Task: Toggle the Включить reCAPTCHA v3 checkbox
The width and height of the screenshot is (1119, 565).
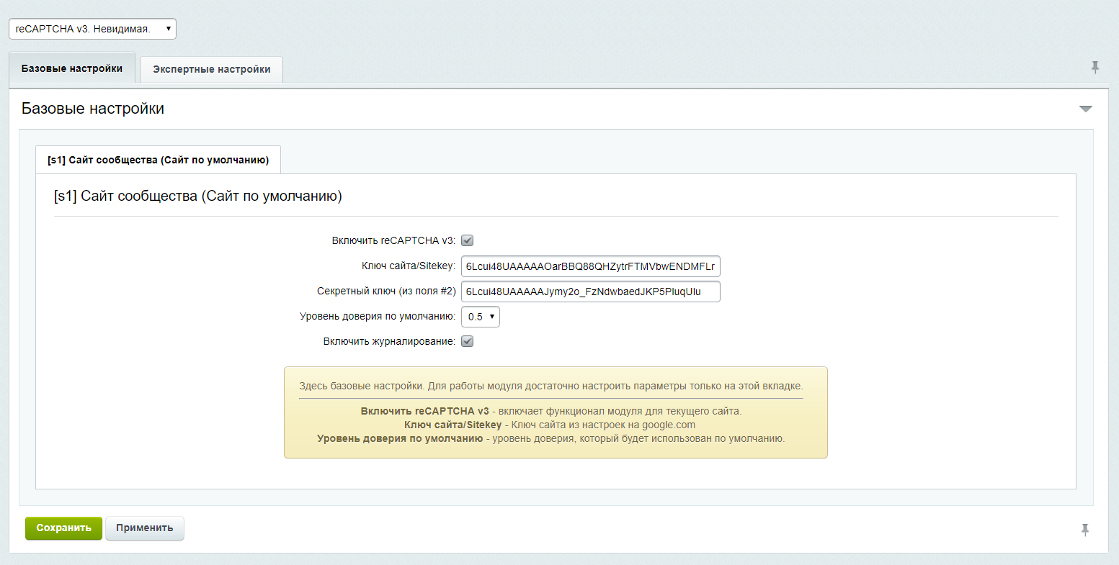Action: (x=467, y=241)
